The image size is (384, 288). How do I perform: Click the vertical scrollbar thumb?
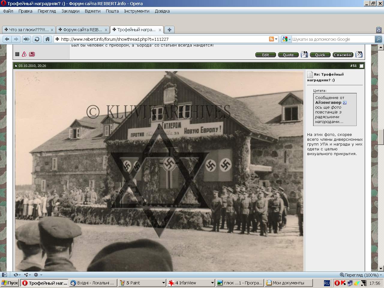381,137
